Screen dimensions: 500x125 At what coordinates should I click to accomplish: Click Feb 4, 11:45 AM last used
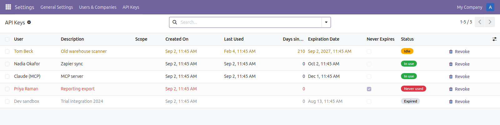[240, 51]
